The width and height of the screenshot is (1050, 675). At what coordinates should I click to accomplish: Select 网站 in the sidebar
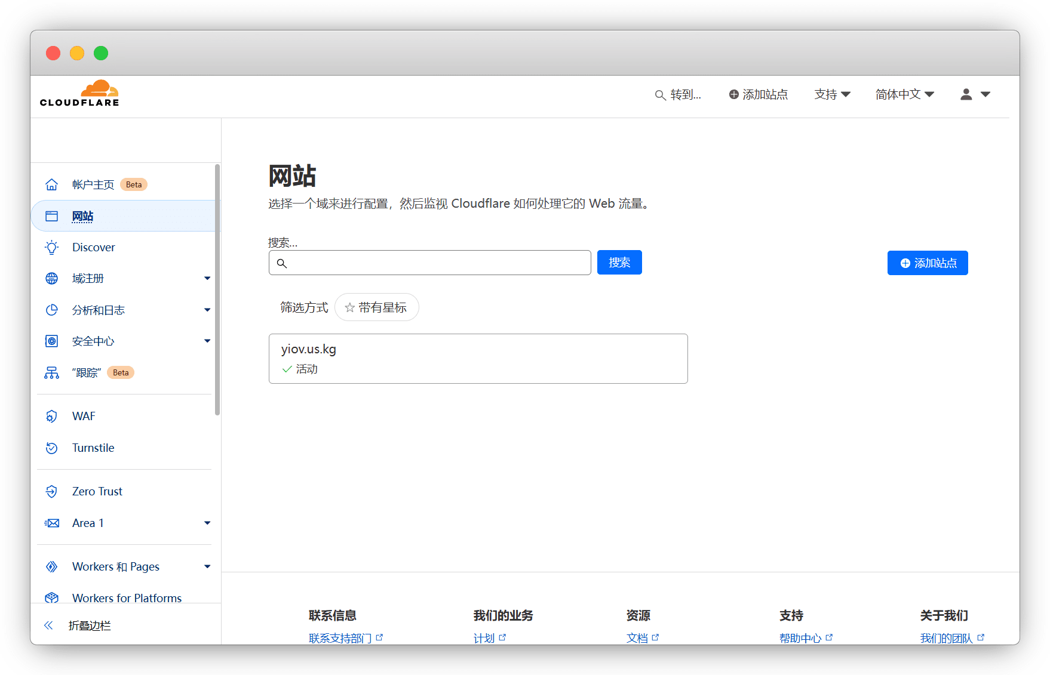82,216
